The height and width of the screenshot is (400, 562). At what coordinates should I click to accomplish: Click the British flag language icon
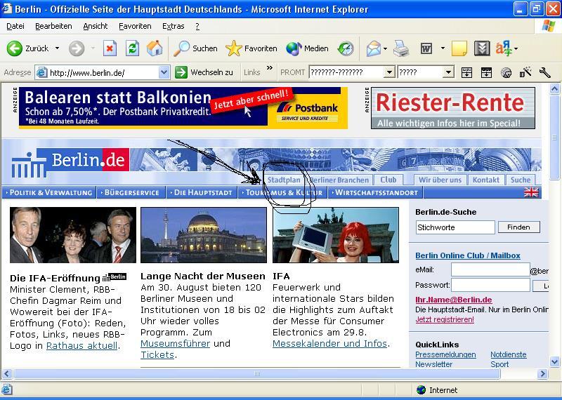point(531,192)
